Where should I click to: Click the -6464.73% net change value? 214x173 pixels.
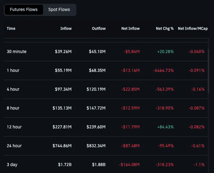163,70
